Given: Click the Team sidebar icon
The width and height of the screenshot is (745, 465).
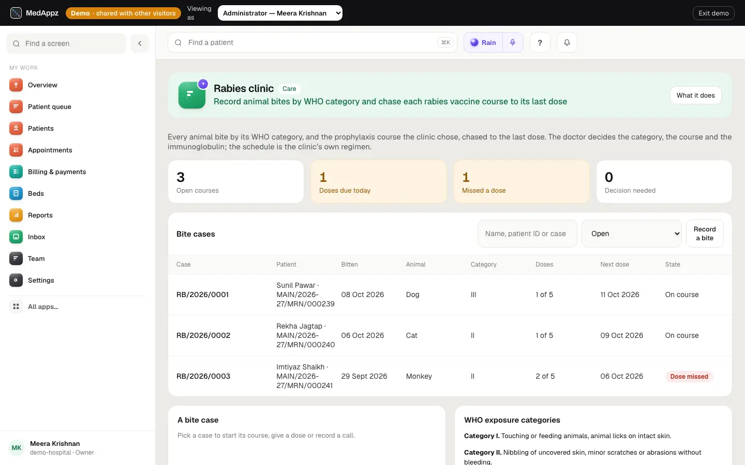Looking at the screenshot, I should click(x=16, y=259).
